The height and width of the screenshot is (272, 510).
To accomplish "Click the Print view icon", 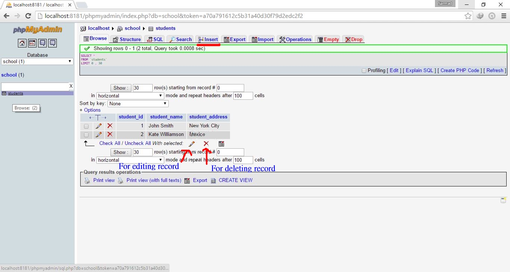I will pos(87,180).
